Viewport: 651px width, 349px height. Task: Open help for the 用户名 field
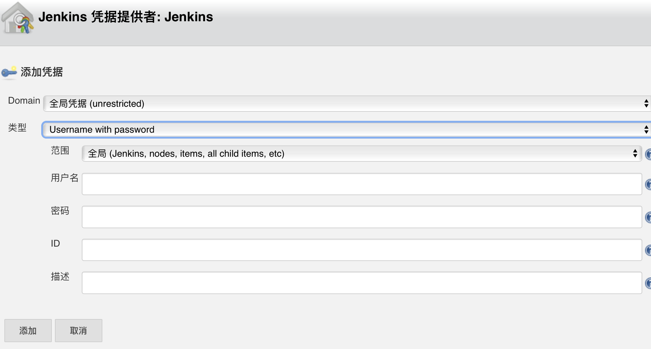click(648, 184)
